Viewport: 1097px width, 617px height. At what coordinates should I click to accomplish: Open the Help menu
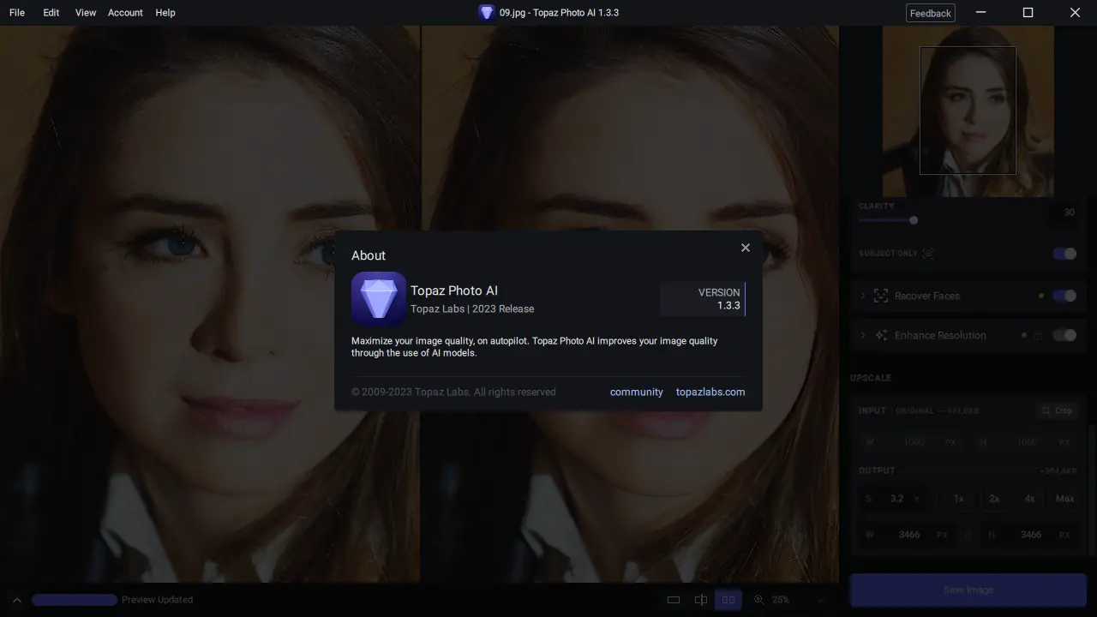click(165, 12)
